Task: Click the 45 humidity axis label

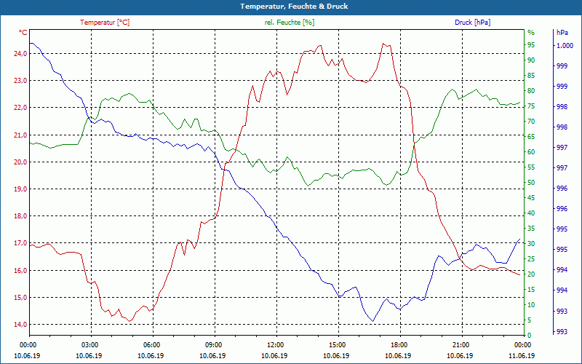Action: coord(531,198)
